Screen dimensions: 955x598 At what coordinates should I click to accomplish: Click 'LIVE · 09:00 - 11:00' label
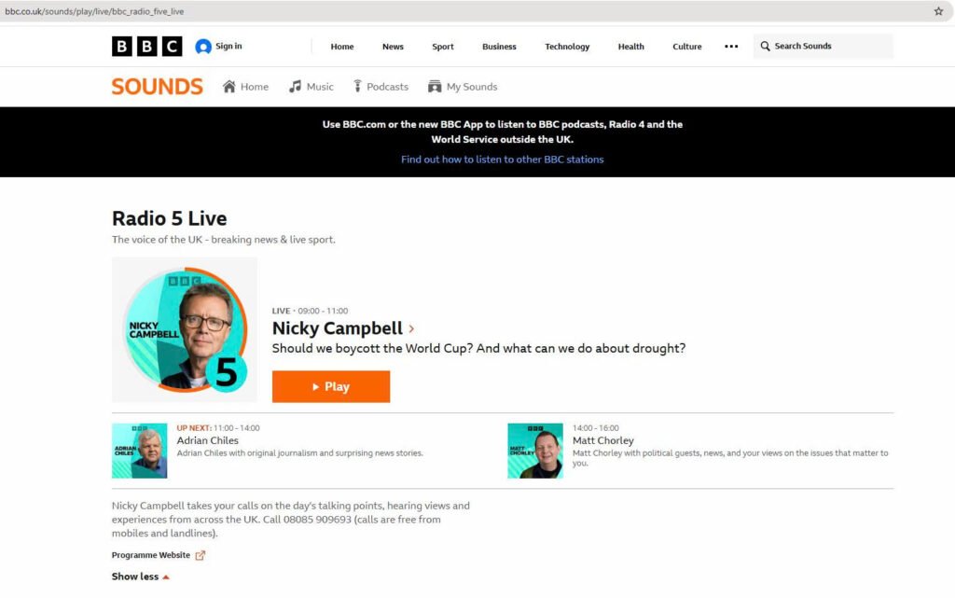point(310,311)
